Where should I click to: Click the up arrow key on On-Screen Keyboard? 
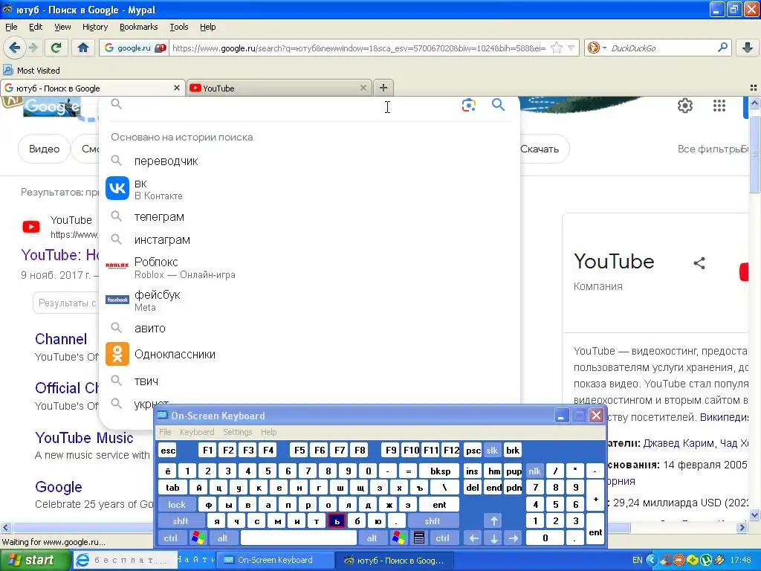493,521
